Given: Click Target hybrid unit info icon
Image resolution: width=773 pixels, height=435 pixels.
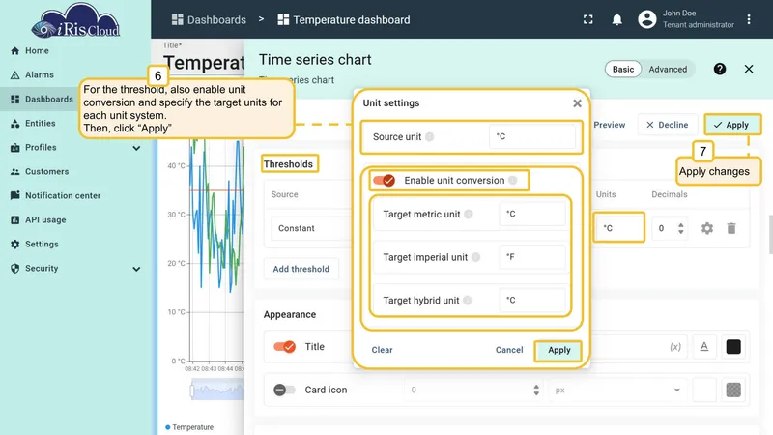Looking at the screenshot, I should [468, 300].
